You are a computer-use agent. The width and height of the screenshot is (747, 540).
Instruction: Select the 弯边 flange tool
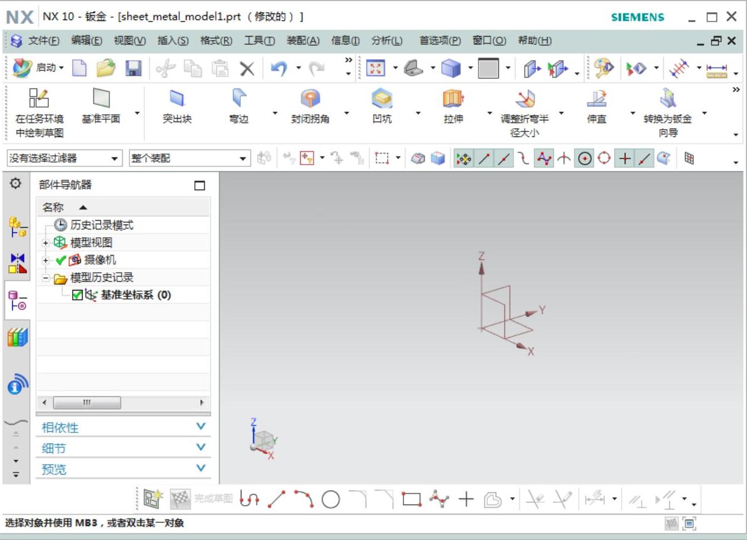239,106
